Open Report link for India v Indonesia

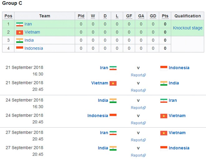(x=138, y=155)
